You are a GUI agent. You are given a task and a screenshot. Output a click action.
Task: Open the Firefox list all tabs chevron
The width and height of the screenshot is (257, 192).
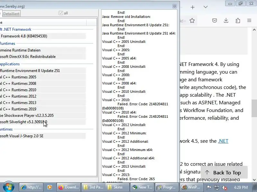pyautogui.click(x=205, y=7)
